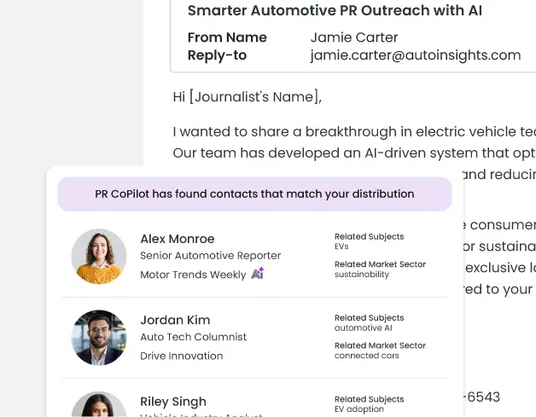
Task: Click the EVs related subject for Alex Monroe
Action: pos(341,246)
